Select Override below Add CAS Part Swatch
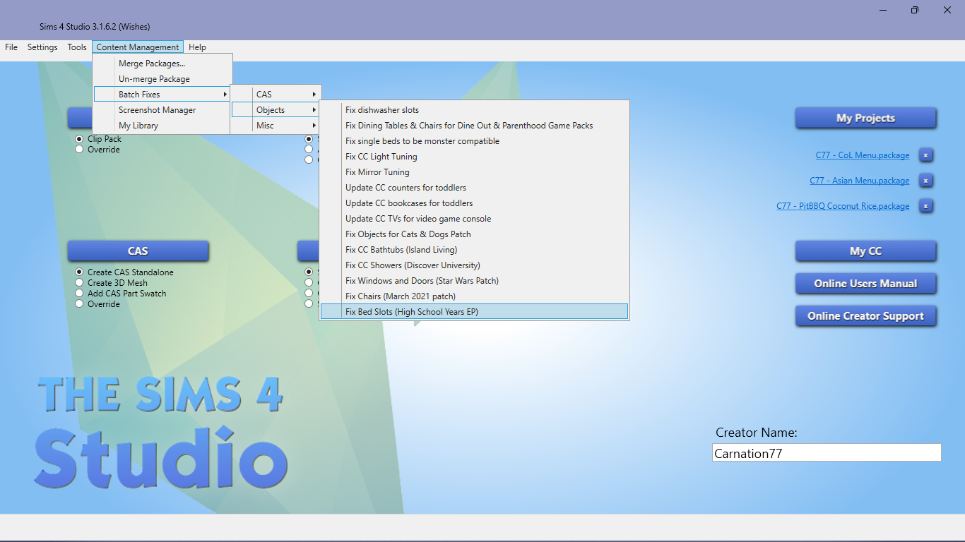 (80, 304)
